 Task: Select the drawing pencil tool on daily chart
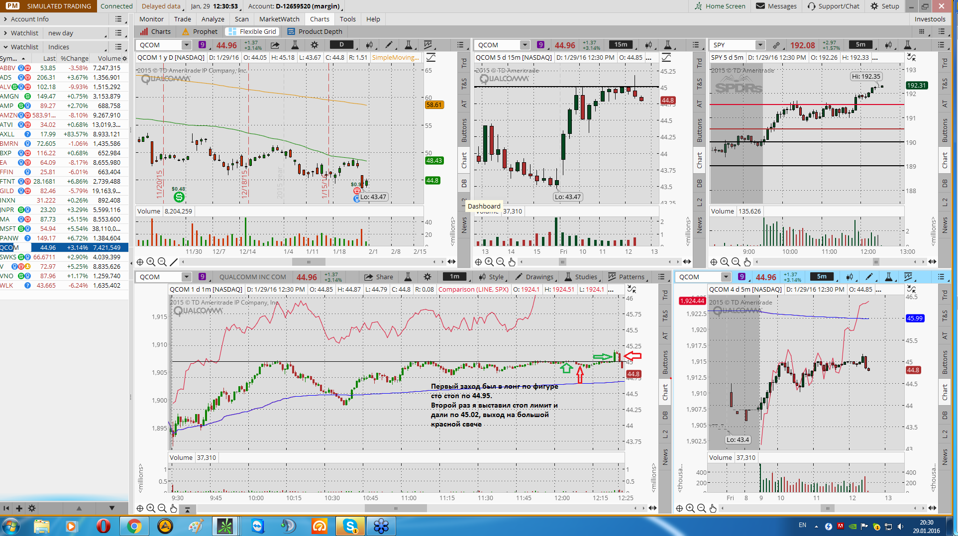point(389,45)
